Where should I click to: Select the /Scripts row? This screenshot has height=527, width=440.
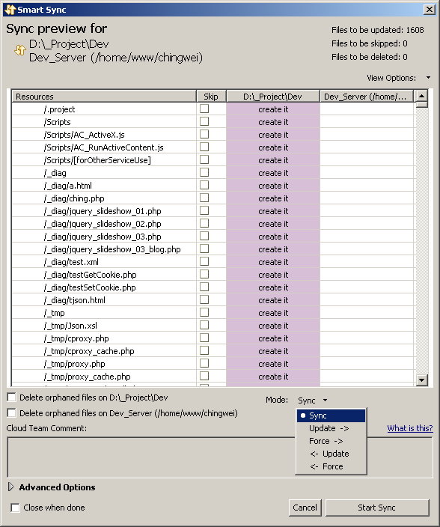pyautogui.click(x=213, y=122)
